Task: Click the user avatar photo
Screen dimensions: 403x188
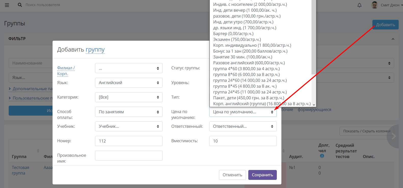Action: 374,5
